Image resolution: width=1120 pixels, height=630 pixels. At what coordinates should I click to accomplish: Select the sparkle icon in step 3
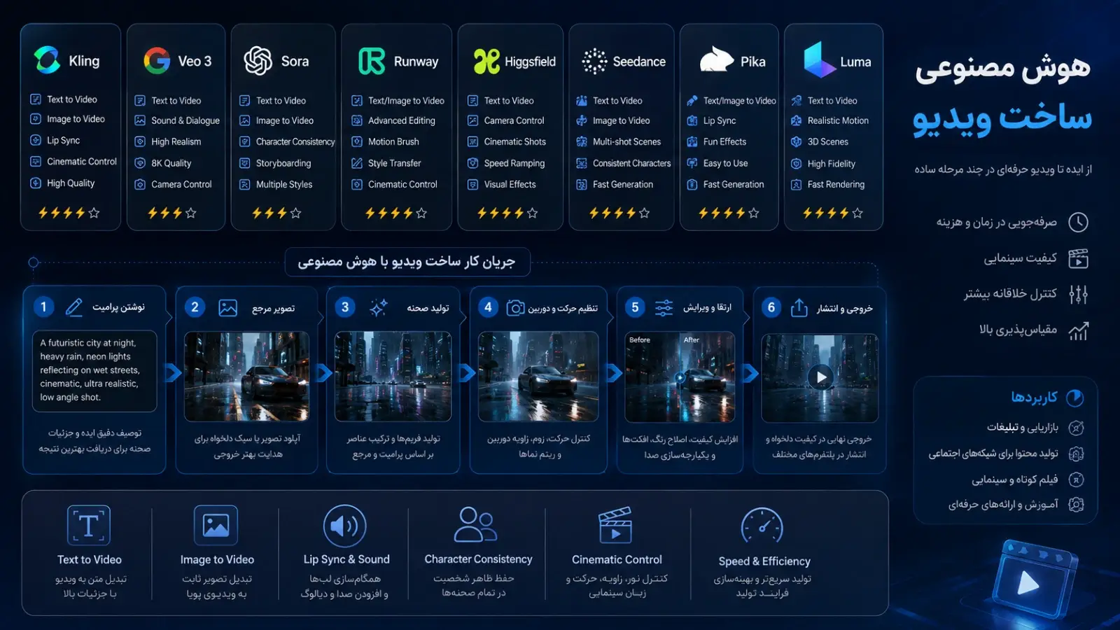coord(379,308)
